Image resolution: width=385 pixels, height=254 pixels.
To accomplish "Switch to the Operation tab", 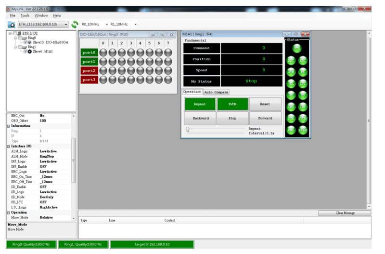I will click(192, 92).
